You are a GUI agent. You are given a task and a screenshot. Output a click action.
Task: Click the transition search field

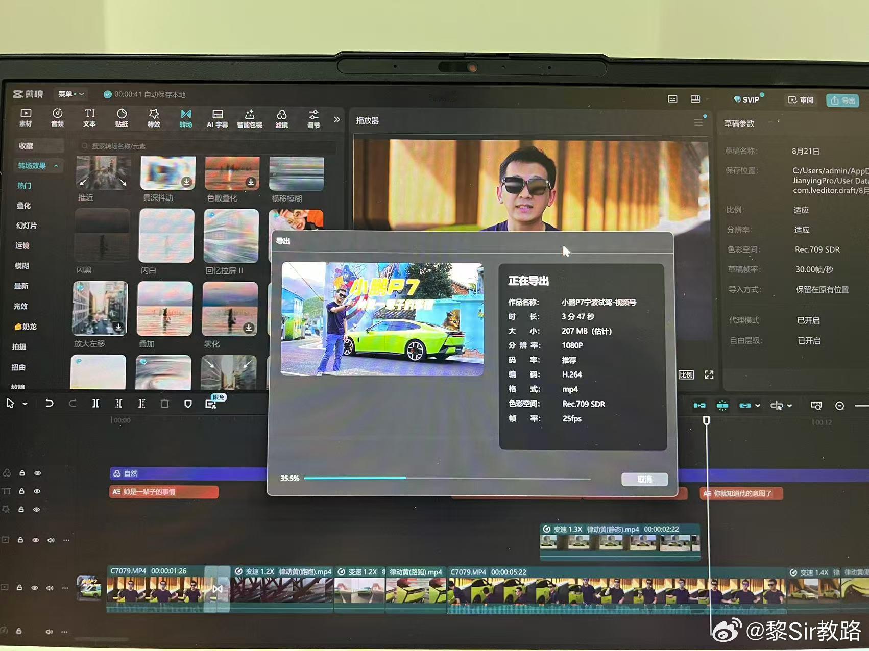(x=207, y=146)
